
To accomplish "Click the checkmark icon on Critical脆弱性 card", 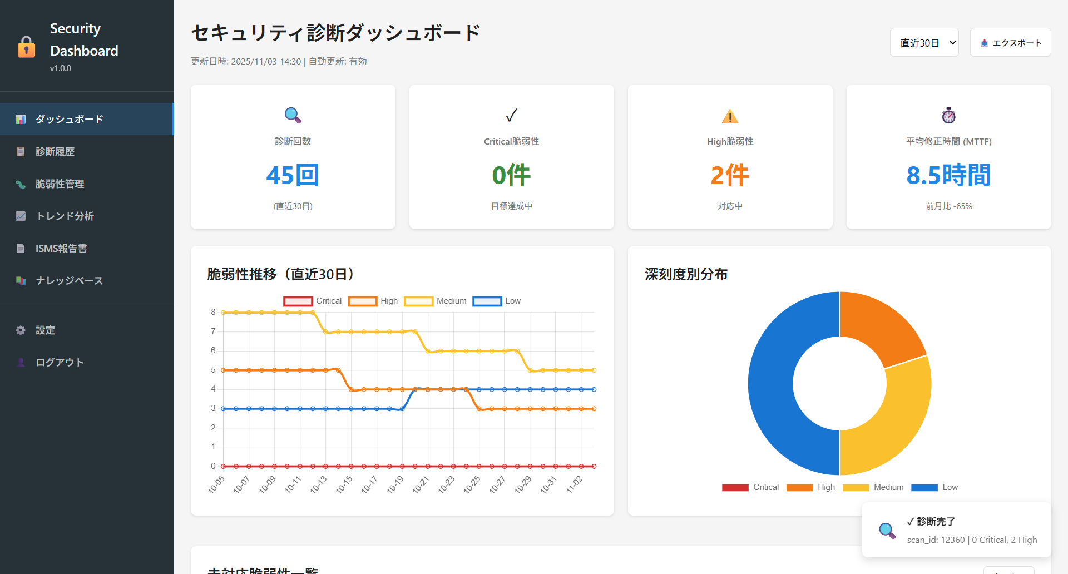I will (511, 116).
